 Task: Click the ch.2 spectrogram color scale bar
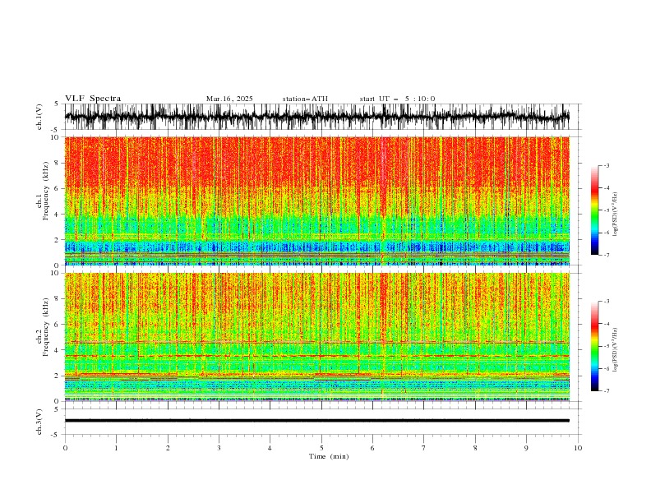pos(594,346)
